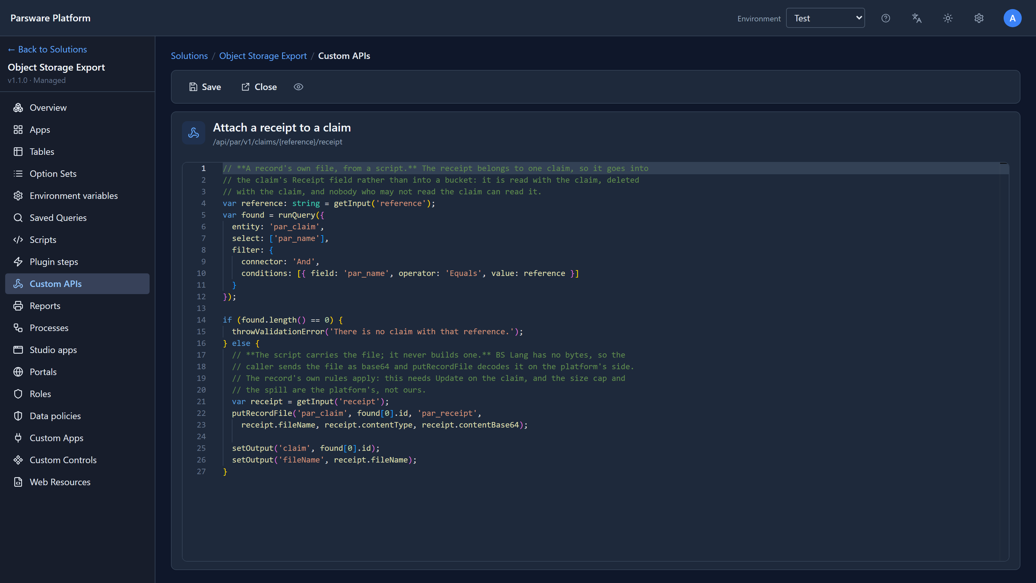Open the user avatar A menu
Viewport: 1036px width, 583px height.
1012,18
